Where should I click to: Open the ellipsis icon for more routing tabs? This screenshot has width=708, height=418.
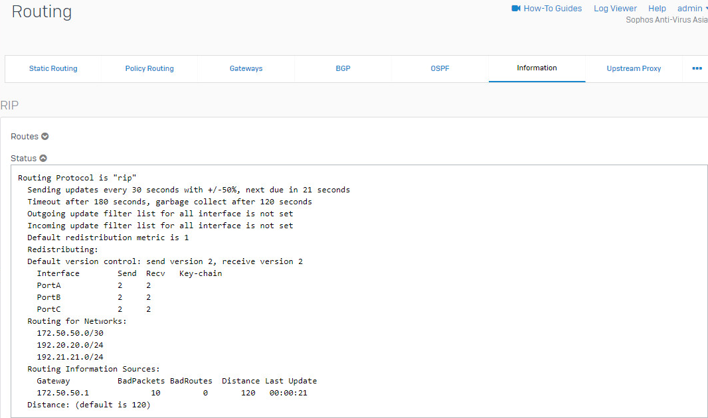697,68
